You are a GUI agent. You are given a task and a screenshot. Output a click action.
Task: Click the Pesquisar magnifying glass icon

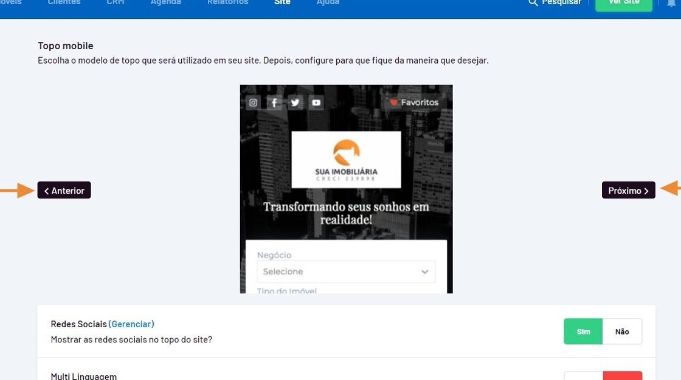[533, 3]
